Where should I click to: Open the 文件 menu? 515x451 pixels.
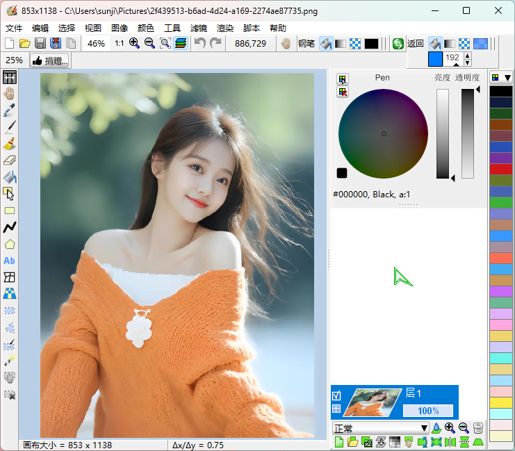[x=14, y=28]
